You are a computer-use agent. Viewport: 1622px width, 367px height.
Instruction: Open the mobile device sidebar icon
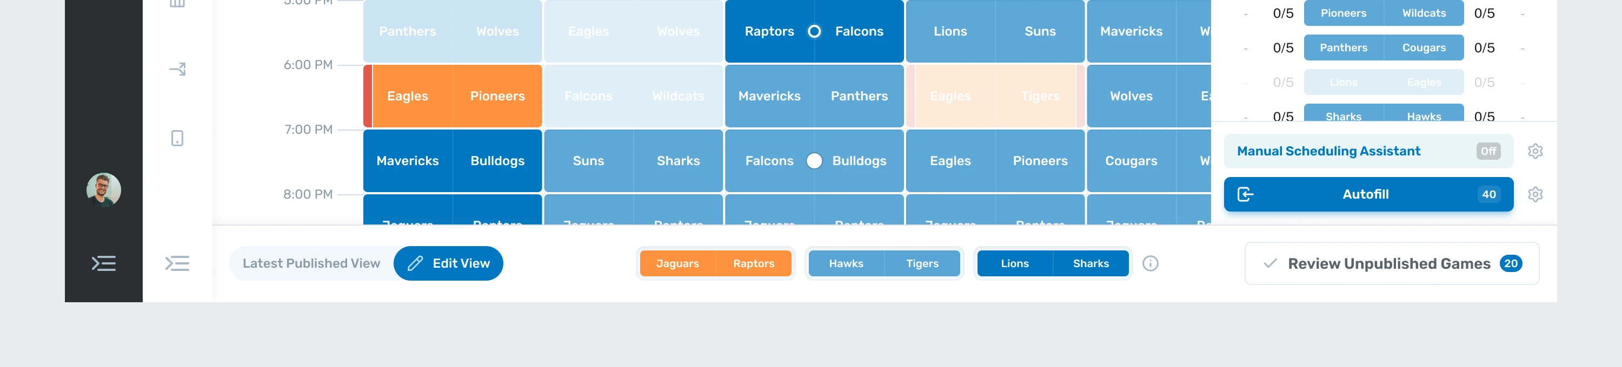click(x=177, y=138)
